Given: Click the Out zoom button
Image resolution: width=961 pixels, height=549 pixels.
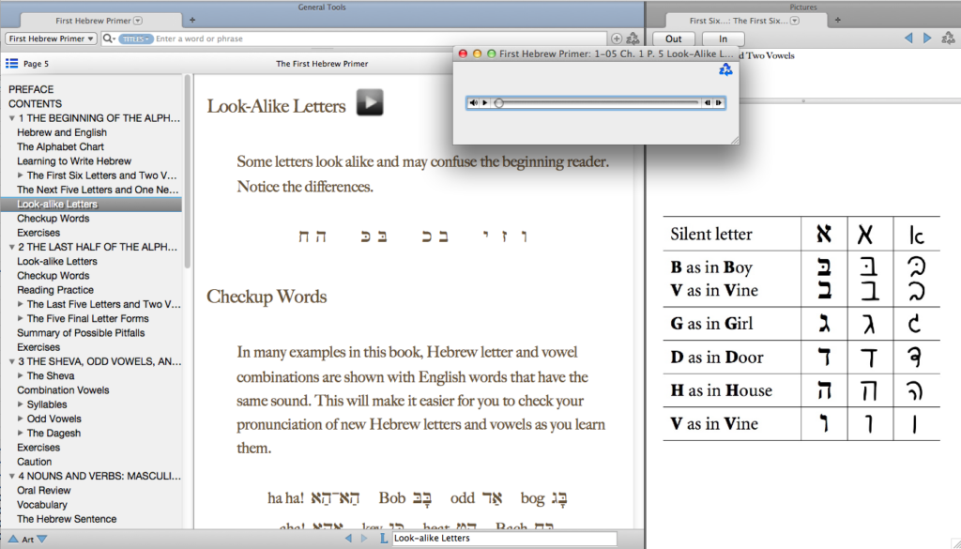Looking at the screenshot, I should tap(674, 38).
